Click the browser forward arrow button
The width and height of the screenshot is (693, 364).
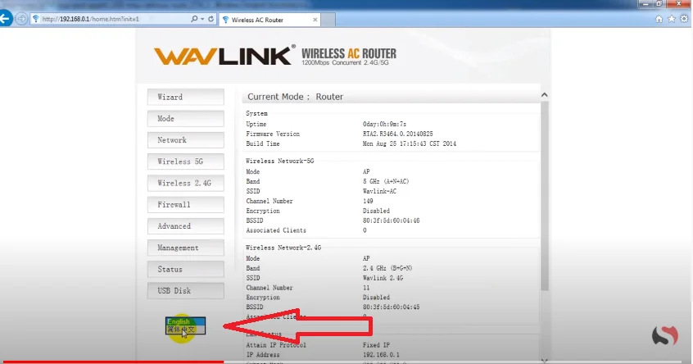[21, 18]
